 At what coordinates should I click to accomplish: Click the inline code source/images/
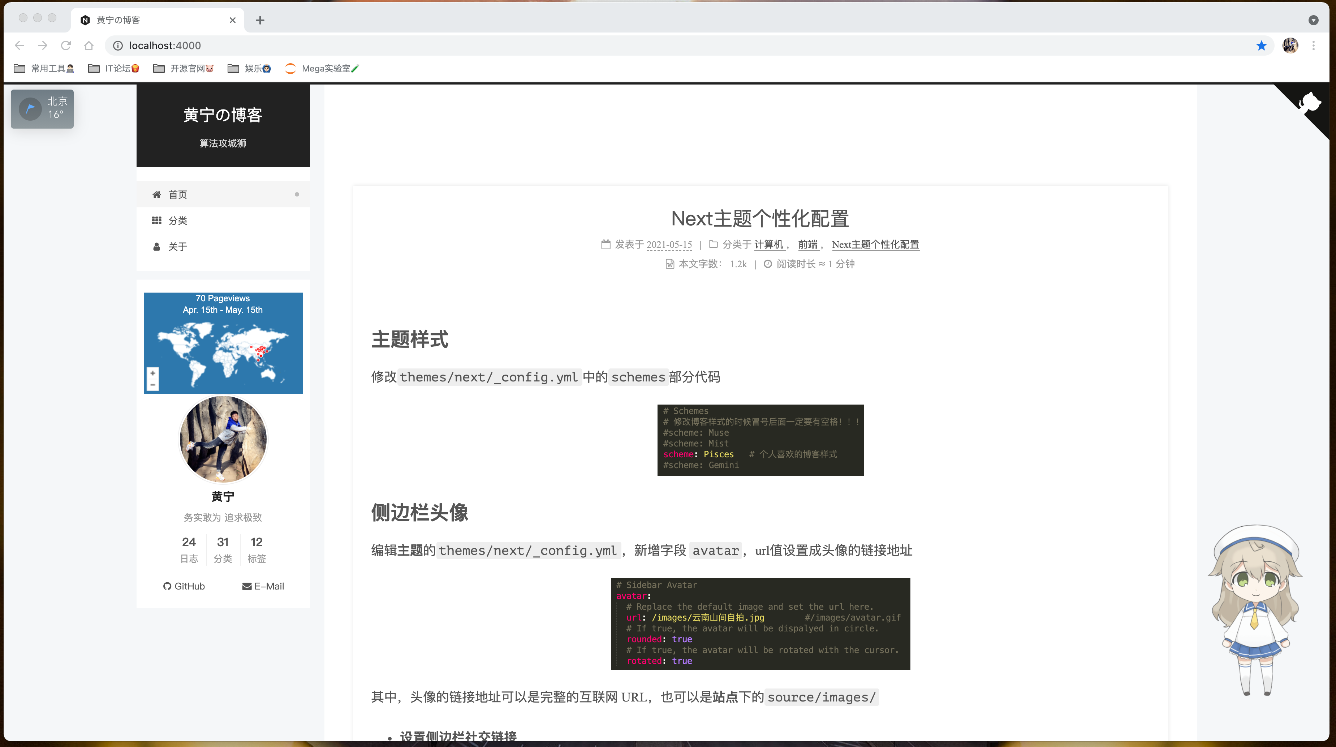[822, 697]
